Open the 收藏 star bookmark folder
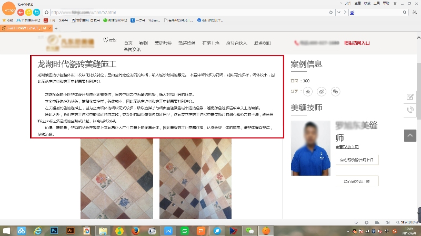The height and width of the screenshot is (236, 421). click(x=8, y=20)
